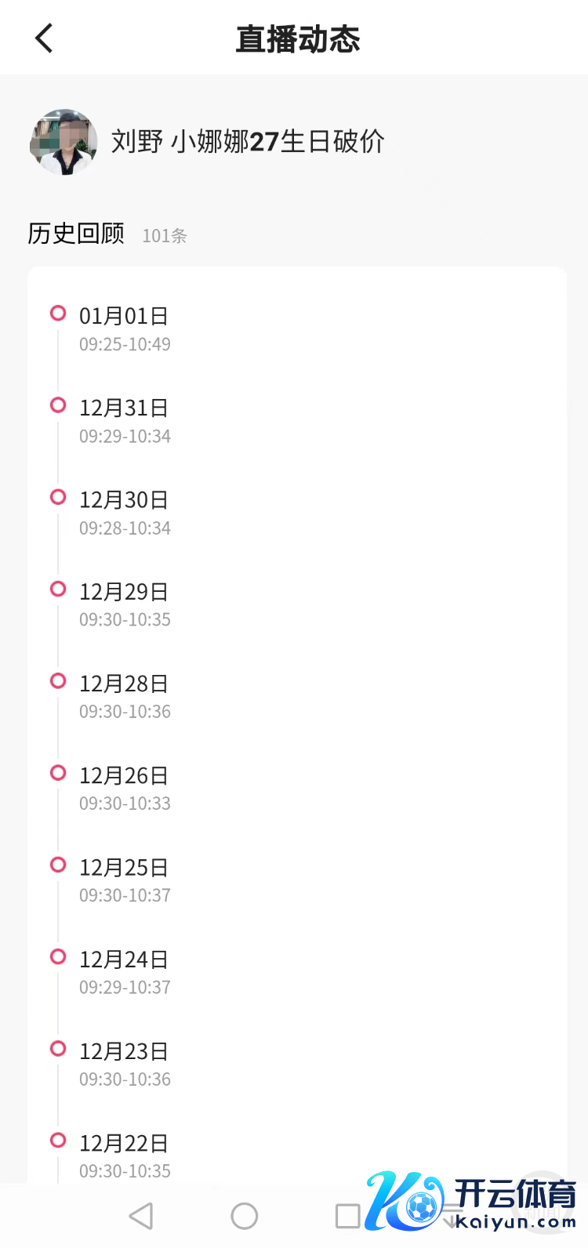Tap the 101条 record count label
The height and width of the screenshot is (1248, 588).
[165, 236]
